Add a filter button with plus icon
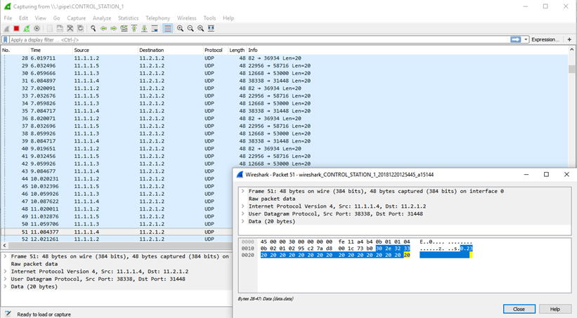This screenshot has height=318, width=577. click(x=569, y=39)
